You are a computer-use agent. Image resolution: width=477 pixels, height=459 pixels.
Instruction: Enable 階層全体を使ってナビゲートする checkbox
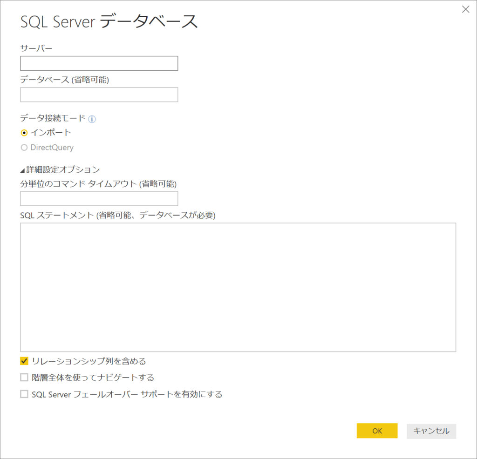pos(24,378)
